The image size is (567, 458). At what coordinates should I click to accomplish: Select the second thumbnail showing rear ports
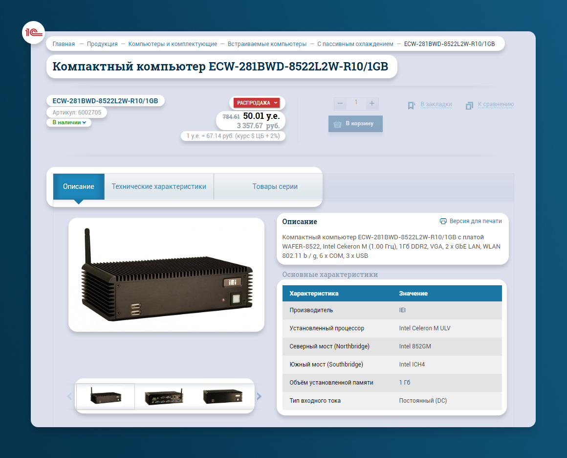tap(164, 396)
